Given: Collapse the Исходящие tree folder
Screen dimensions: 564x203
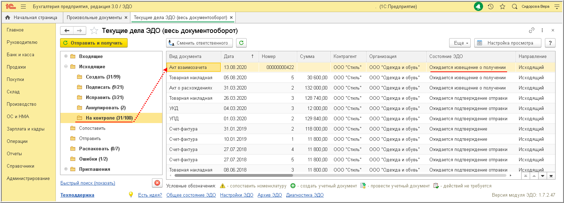Looking at the screenshot, I should [x=66, y=66].
